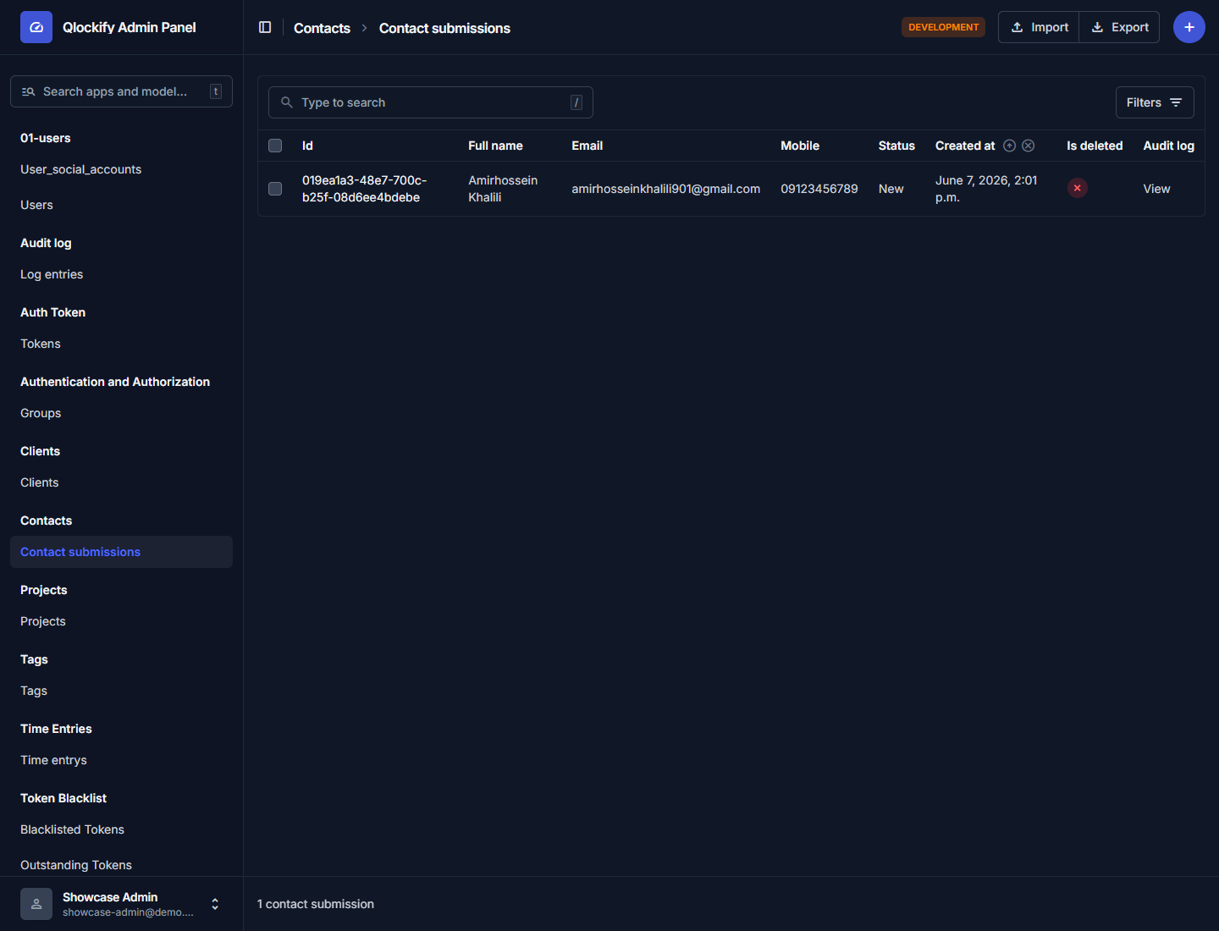Image resolution: width=1219 pixels, height=931 pixels.
Task: Click email amirhosseinkhalili901@gmail.com cell
Action: (x=665, y=189)
